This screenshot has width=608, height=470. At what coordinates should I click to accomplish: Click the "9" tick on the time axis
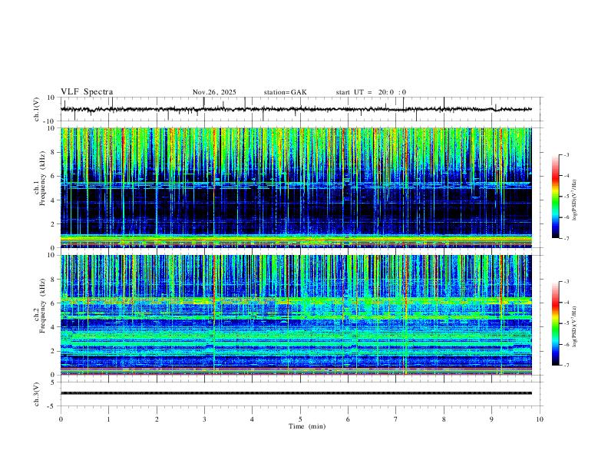pos(491,419)
